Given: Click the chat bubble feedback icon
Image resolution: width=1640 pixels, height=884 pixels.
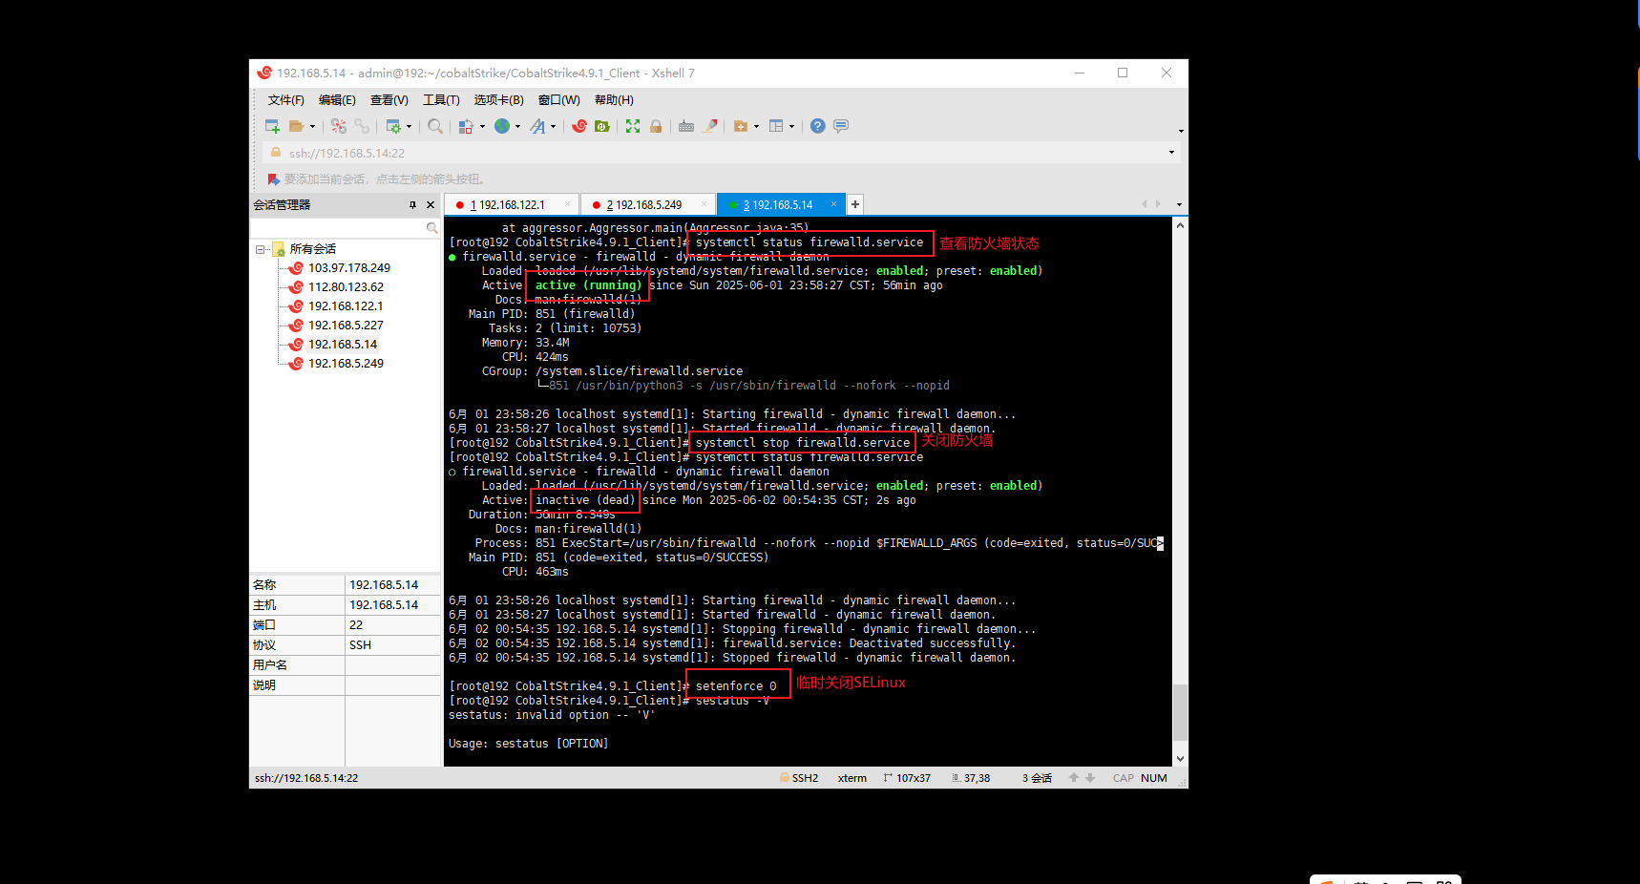Looking at the screenshot, I should click(841, 126).
